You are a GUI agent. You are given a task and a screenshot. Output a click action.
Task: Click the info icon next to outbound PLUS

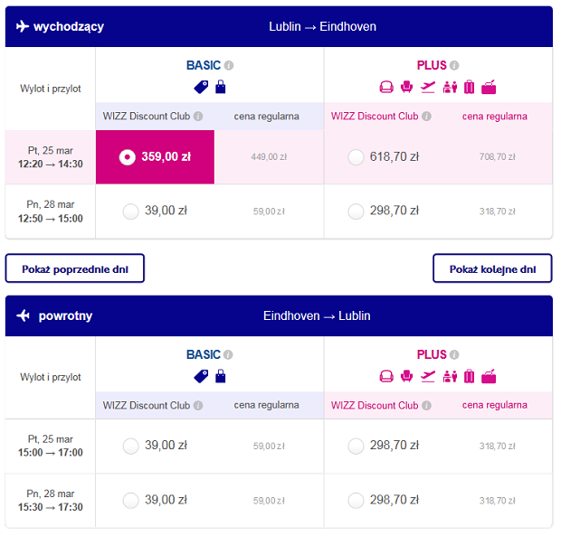click(x=454, y=65)
